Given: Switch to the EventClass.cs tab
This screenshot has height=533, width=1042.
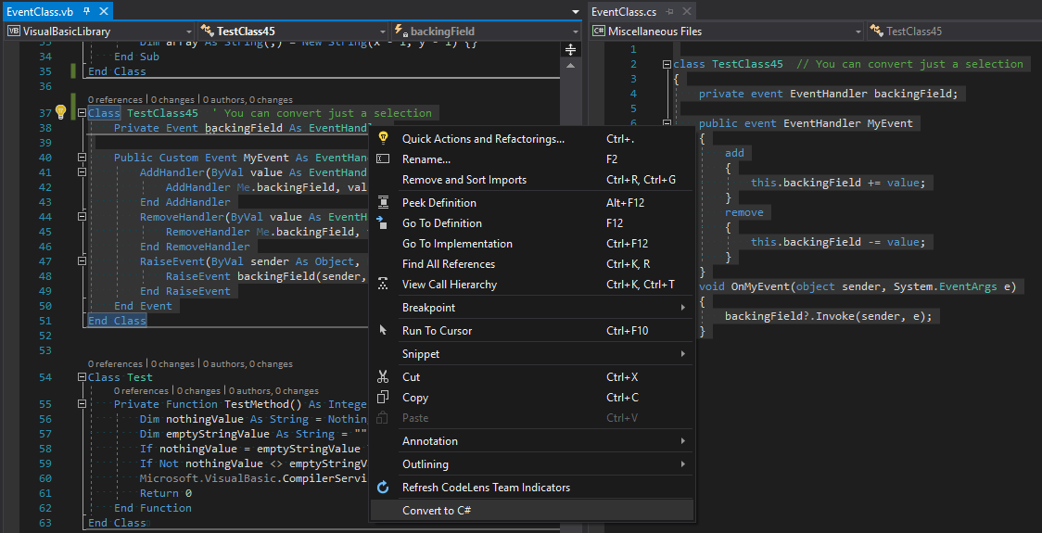Looking at the screenshot, I should click(624, 12).
